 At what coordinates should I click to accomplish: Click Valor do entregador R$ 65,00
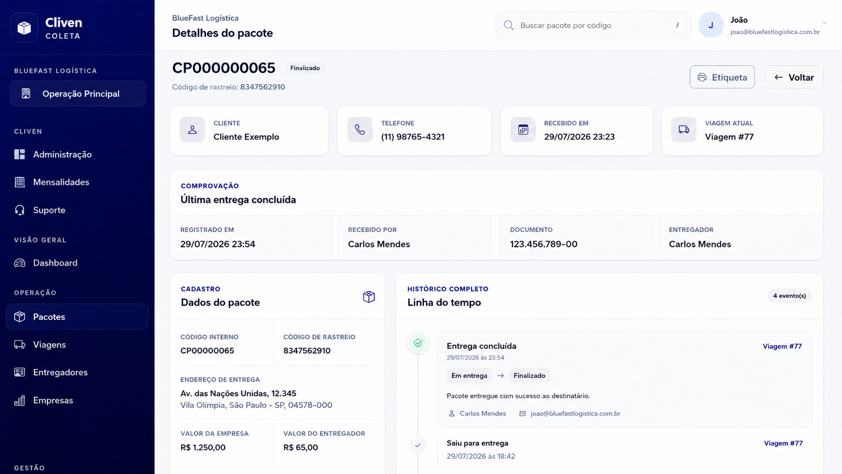(301, 447)
